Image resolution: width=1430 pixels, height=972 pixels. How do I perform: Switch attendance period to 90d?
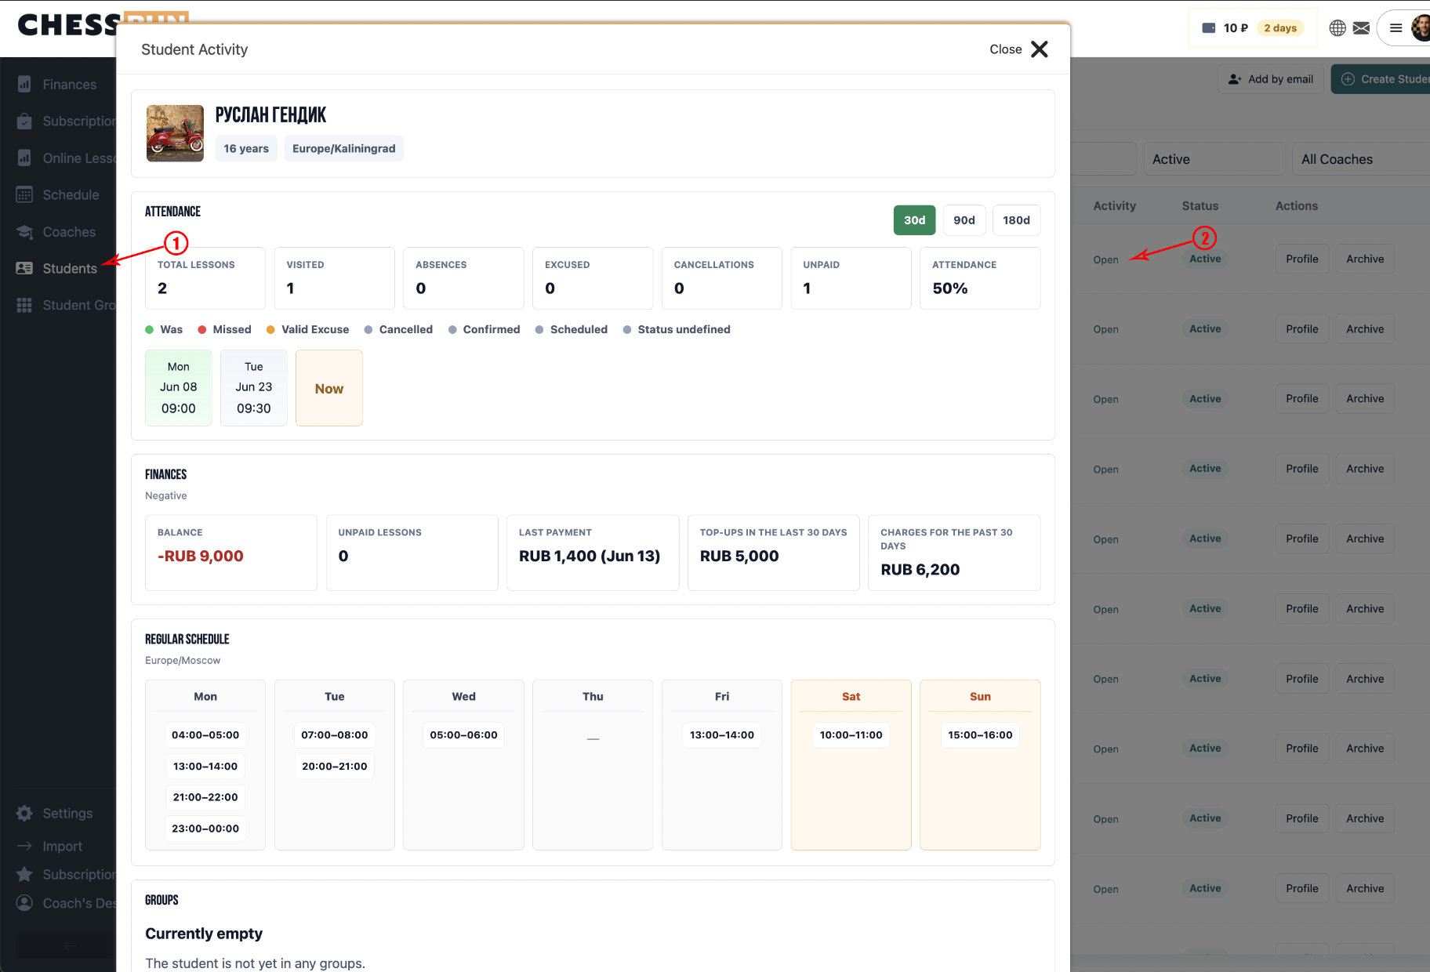tap(964, 220)
